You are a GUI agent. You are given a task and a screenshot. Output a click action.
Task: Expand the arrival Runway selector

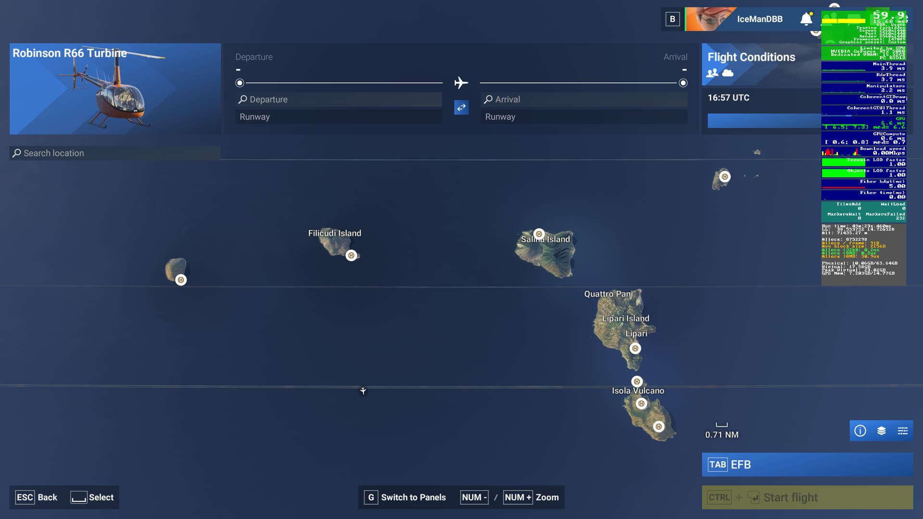coord(584,117)
